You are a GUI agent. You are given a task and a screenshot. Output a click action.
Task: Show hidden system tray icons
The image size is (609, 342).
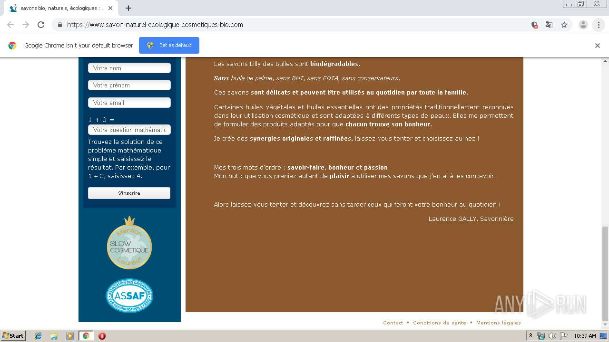tap(531, 336)
